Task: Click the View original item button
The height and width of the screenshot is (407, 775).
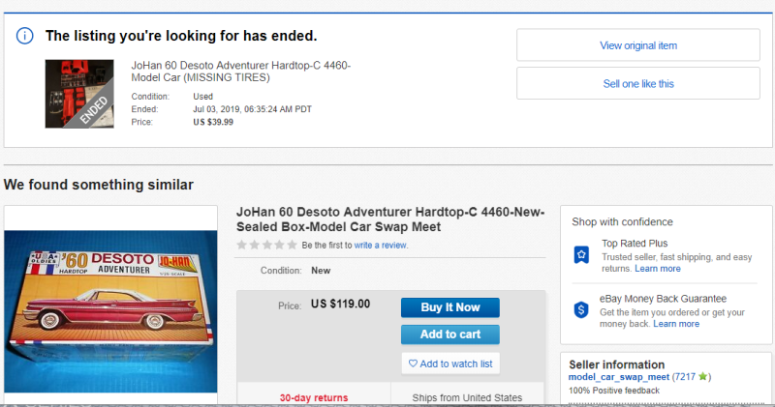Action: (637, 45)
